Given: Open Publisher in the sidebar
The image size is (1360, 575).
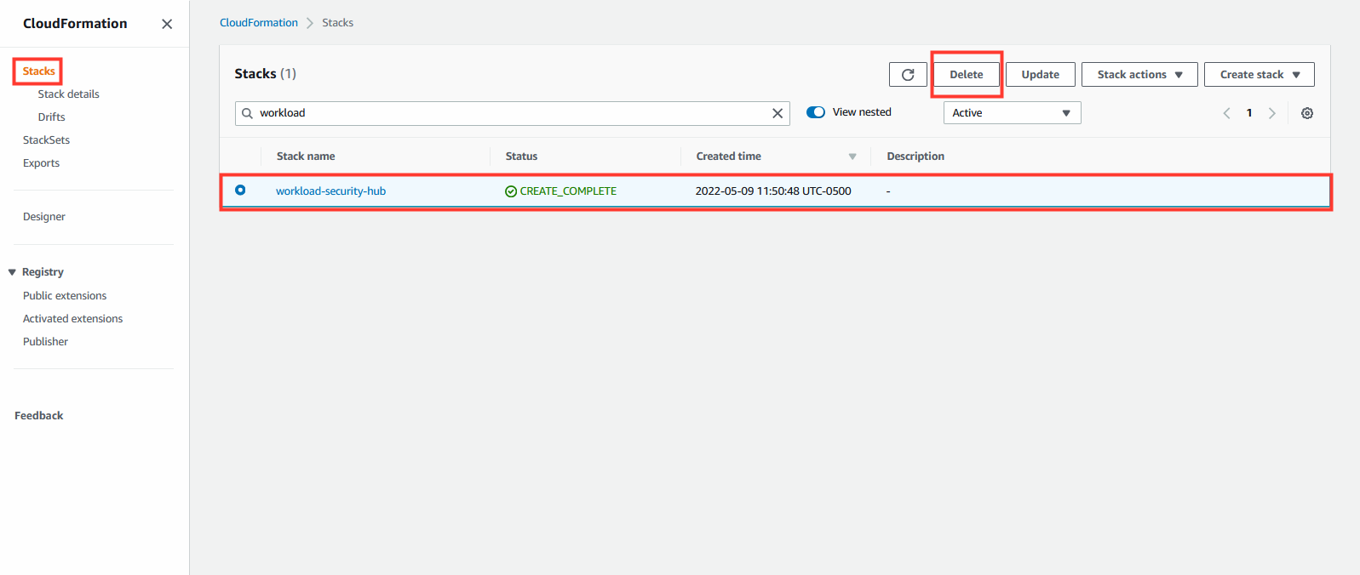Looking at the screenshot, I should 45,342.
